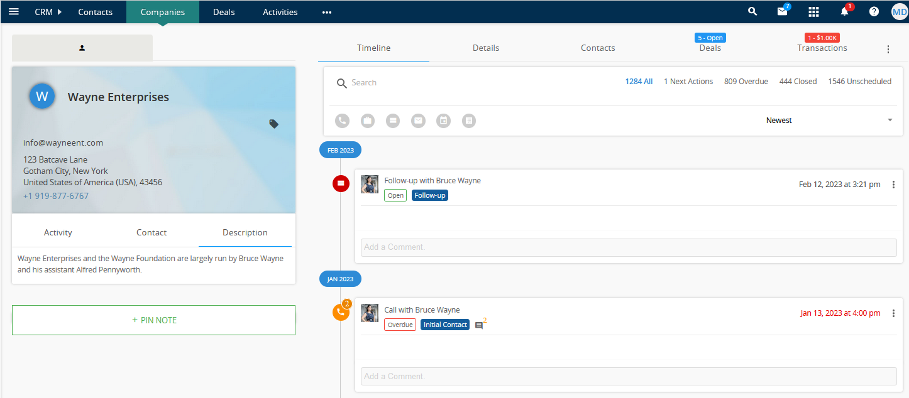This screenshot has width=909, height=398.
Task: Click the Open status badge
Action: [396, 195]
